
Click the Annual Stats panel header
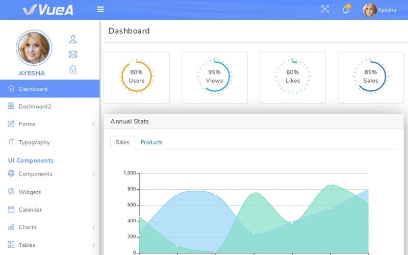(254, 121)
